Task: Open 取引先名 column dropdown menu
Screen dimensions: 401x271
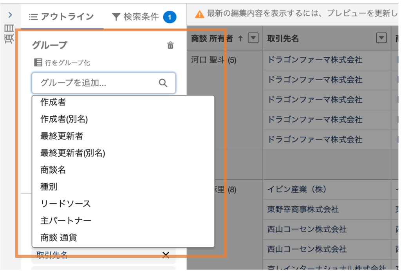Action: [381, 38]
